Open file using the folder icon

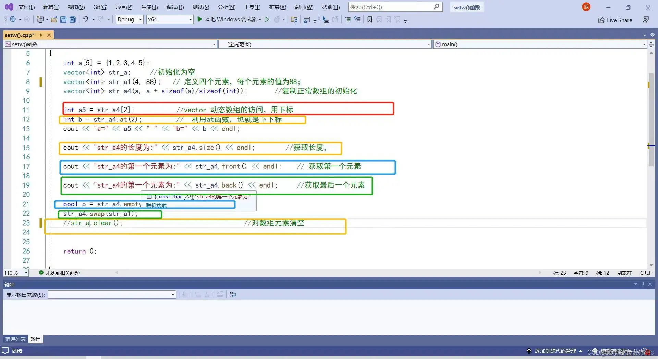[54, 20]
